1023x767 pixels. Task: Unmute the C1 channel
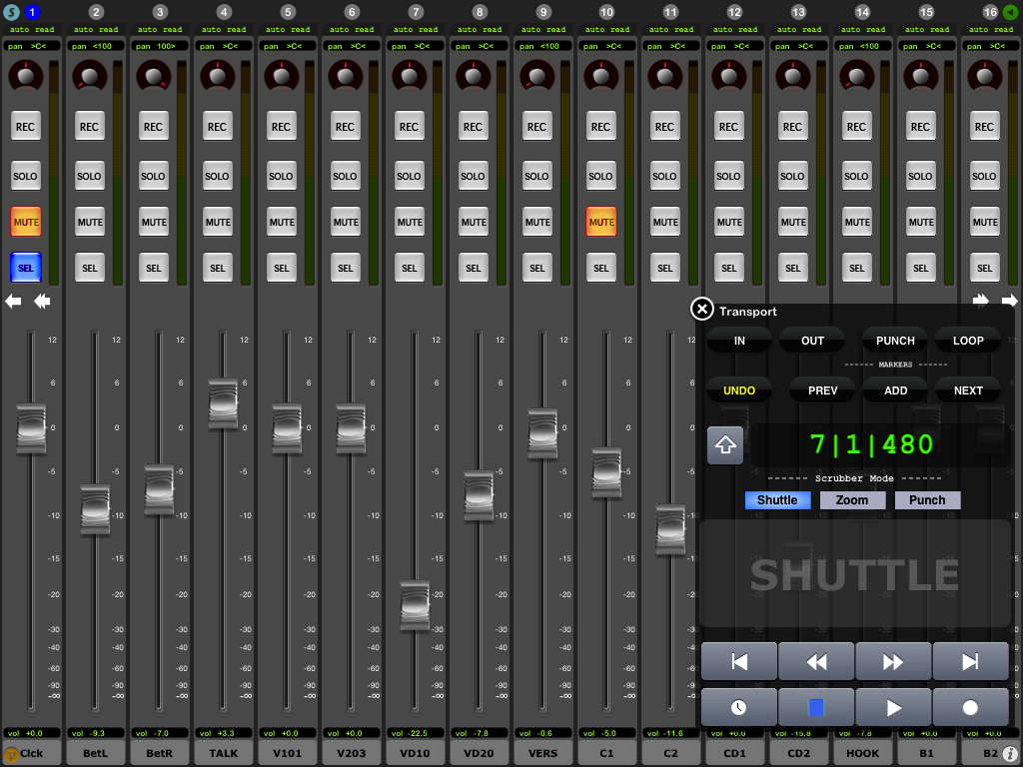click(x=600, y=222)
